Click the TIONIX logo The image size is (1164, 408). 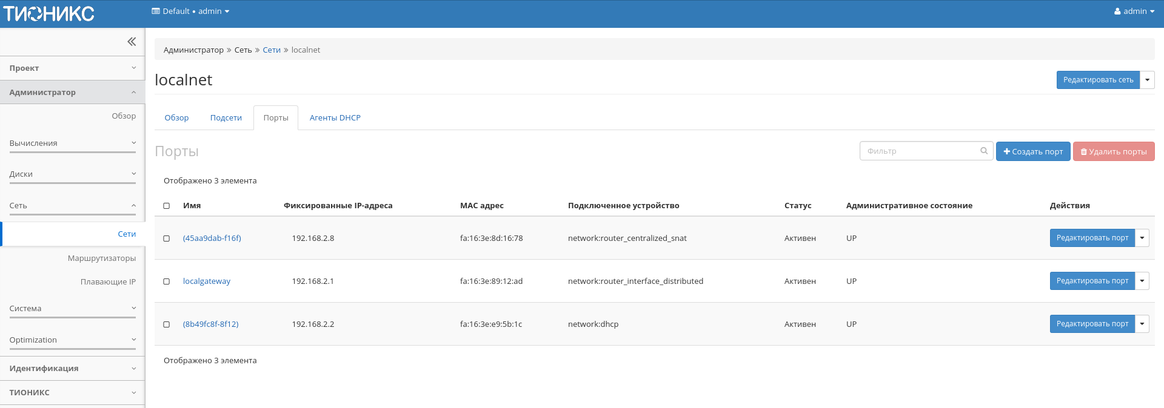[x=49, y=13]
